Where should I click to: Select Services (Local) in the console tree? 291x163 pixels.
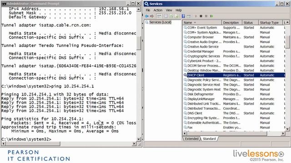[x=161, y=22]
